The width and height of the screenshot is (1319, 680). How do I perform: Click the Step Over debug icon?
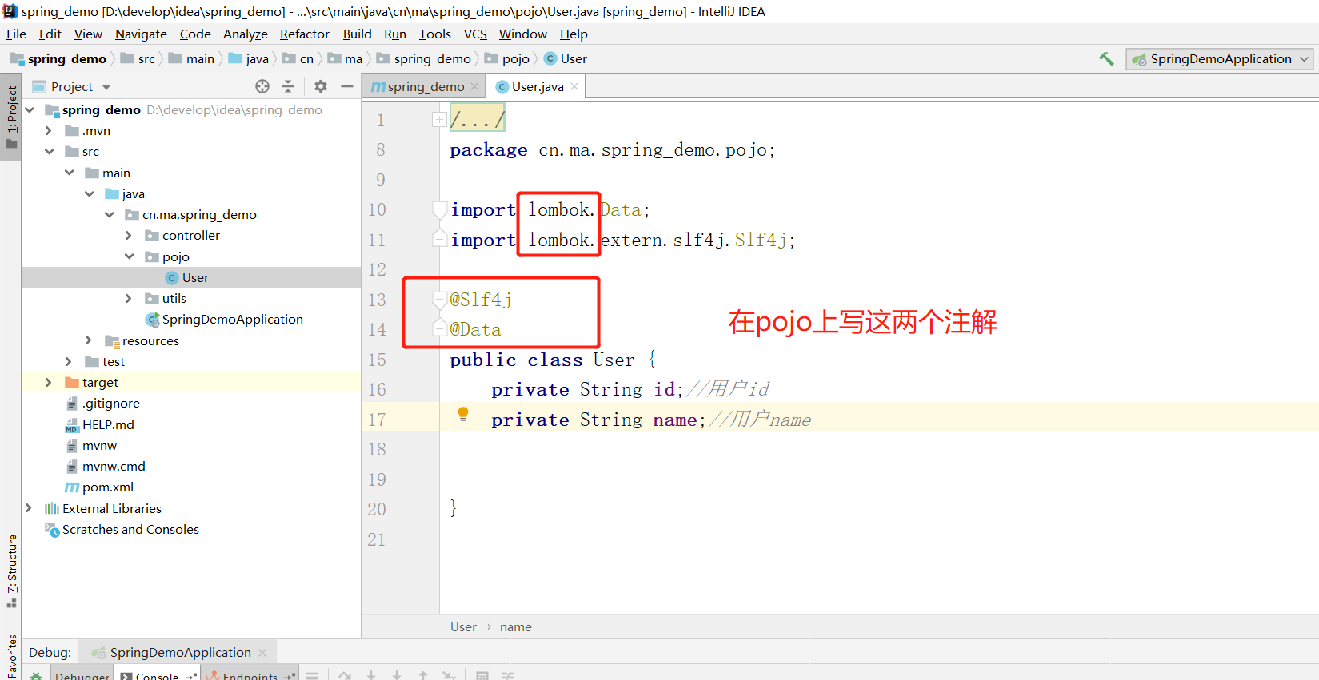pyautogui.click(x=345, y=675)
